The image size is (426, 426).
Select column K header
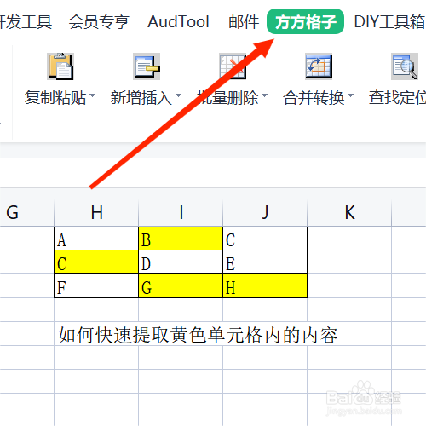(349, 212)
